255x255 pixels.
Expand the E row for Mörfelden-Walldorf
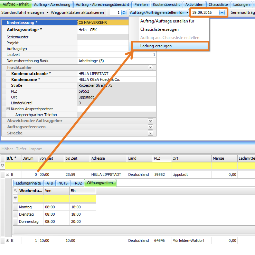[7, 240]
